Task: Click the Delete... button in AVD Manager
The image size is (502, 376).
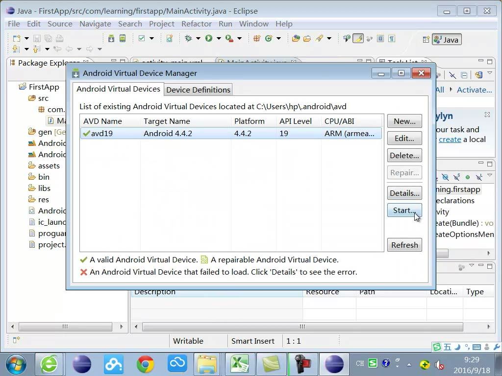Action: tap(404, 155)
